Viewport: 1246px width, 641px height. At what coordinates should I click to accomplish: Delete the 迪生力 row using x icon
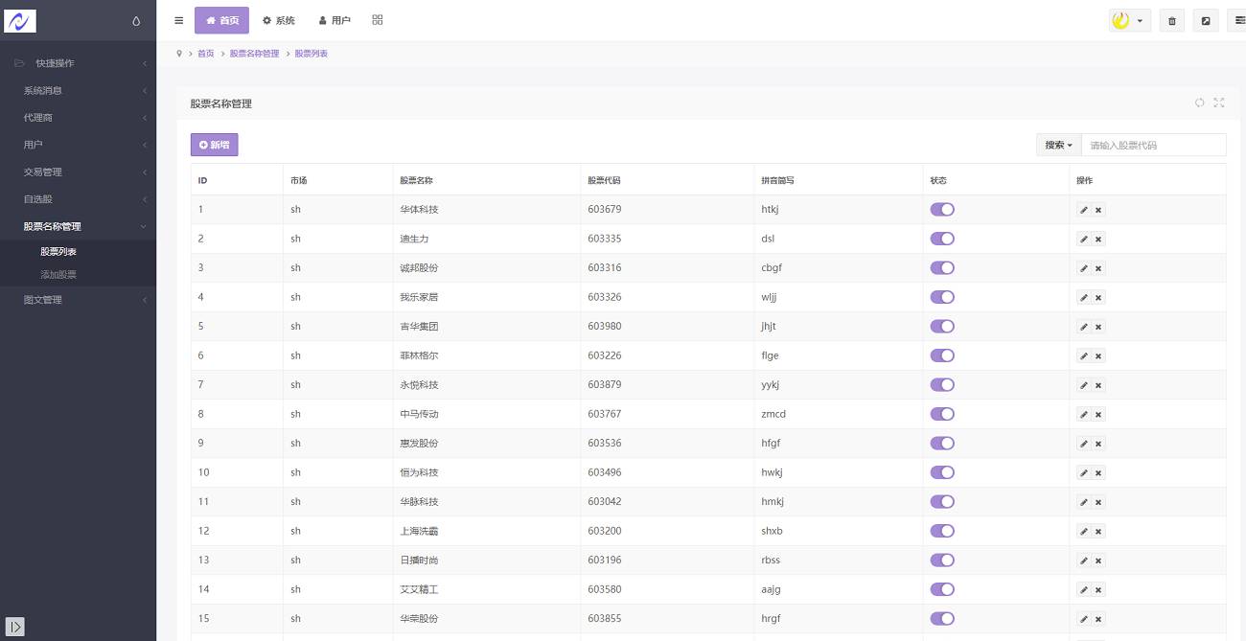pyautogui.click(x=1098, y=239)
